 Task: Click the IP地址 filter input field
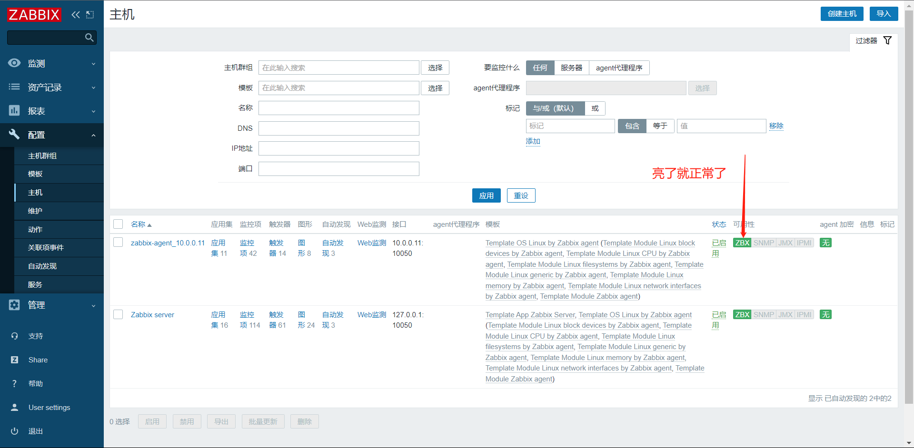[x=339, y=148]
